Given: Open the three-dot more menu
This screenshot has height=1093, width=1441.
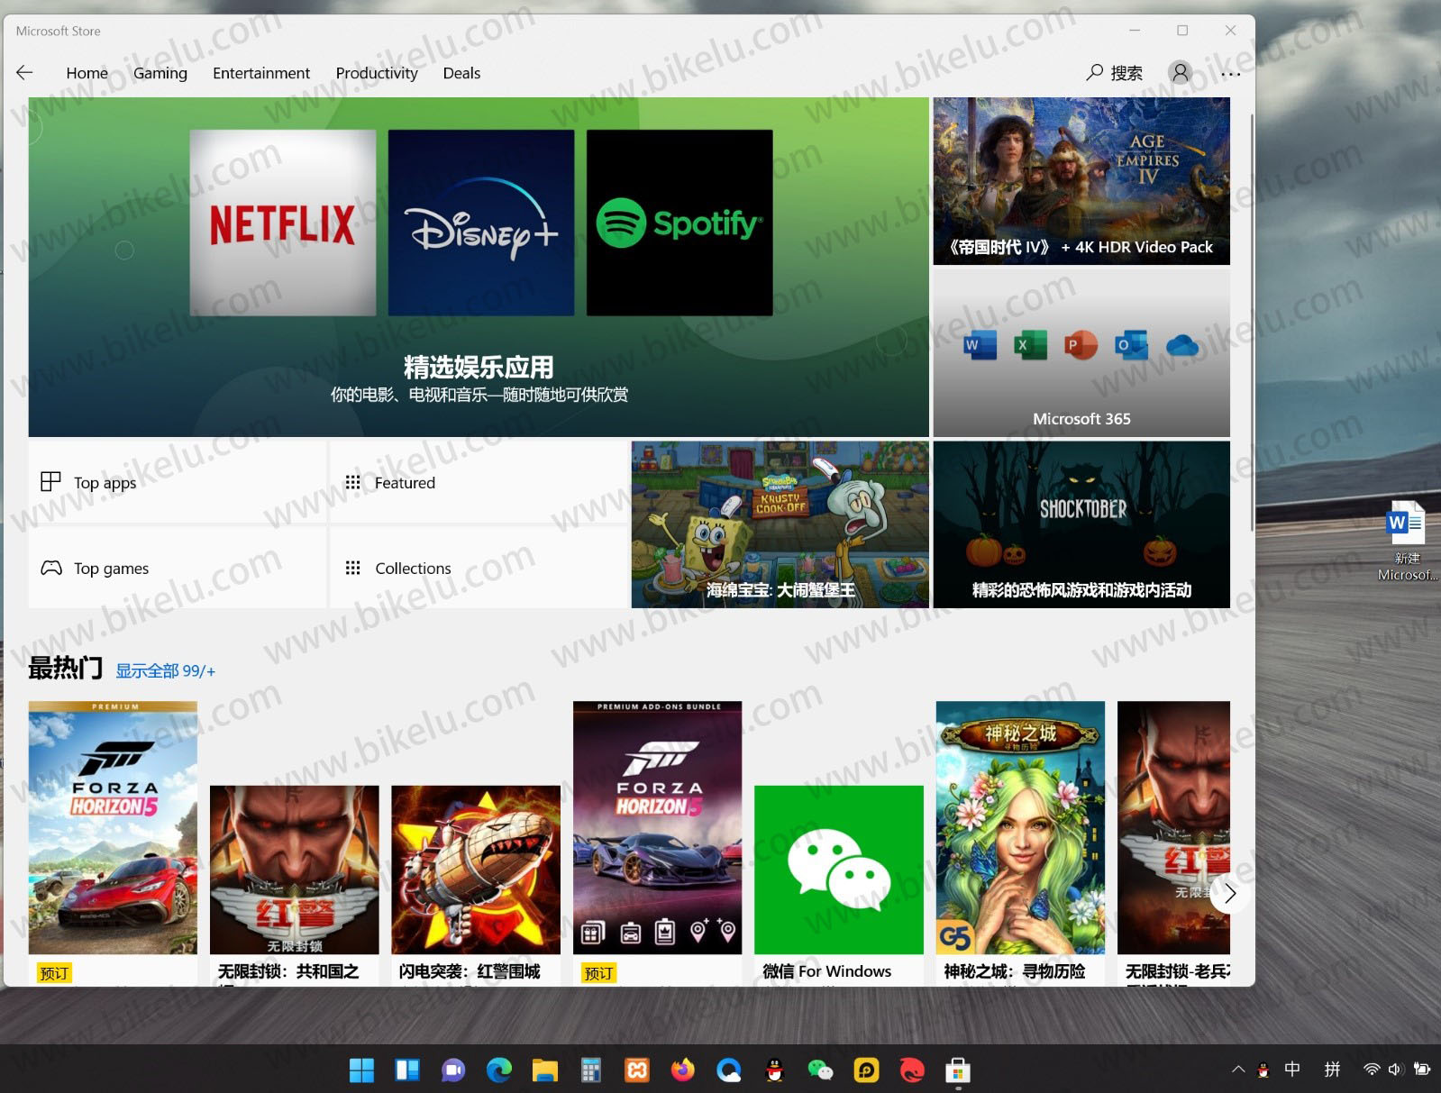Looking at the screenshot, I should pos(1230,74).
